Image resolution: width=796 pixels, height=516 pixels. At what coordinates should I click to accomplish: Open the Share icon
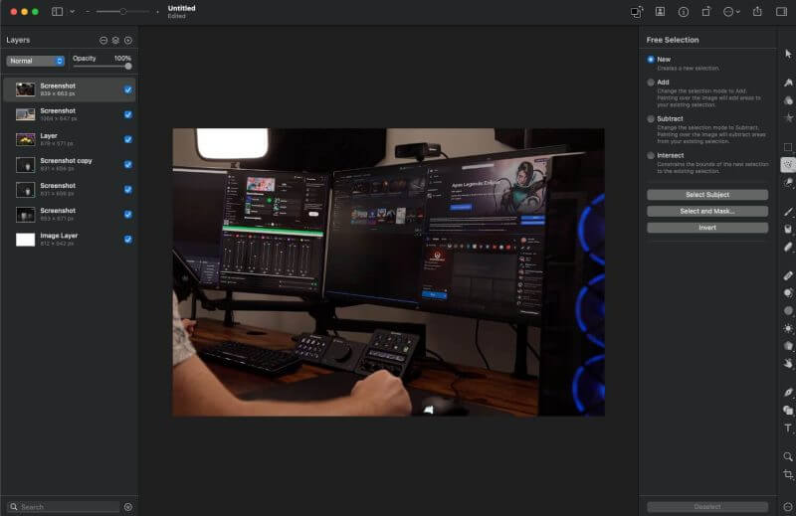click(x=757, y=11)
